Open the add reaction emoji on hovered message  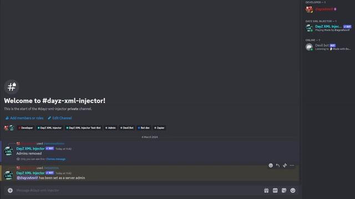point(271,165)
